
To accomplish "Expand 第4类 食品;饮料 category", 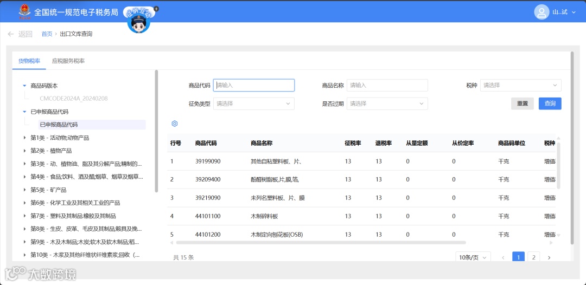I will pos(24,177).
